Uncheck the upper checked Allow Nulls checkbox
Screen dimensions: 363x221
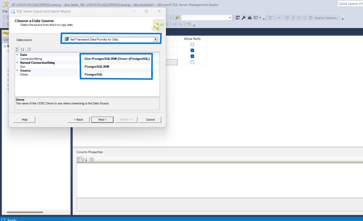(192, 50)
